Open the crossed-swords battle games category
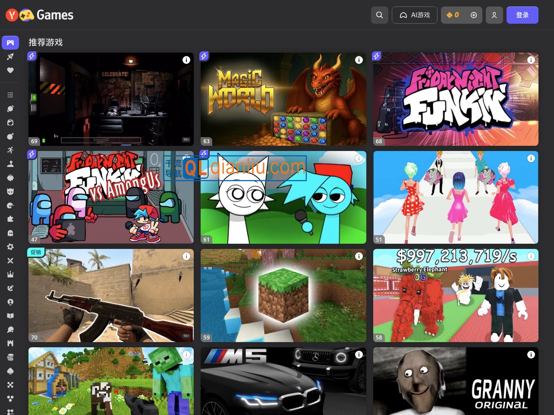Image resolution: width=554 pixels, height=415 pixels. 10,260
